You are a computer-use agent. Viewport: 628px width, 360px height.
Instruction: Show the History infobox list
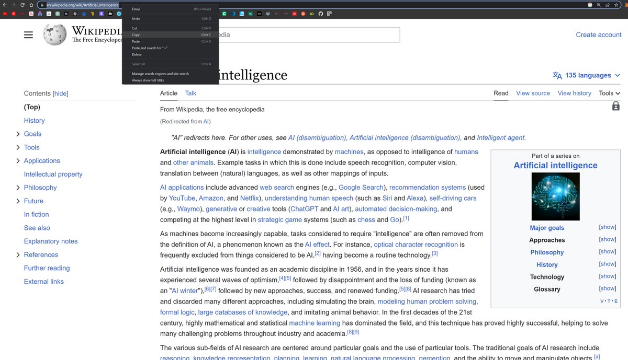pos(607,264)
